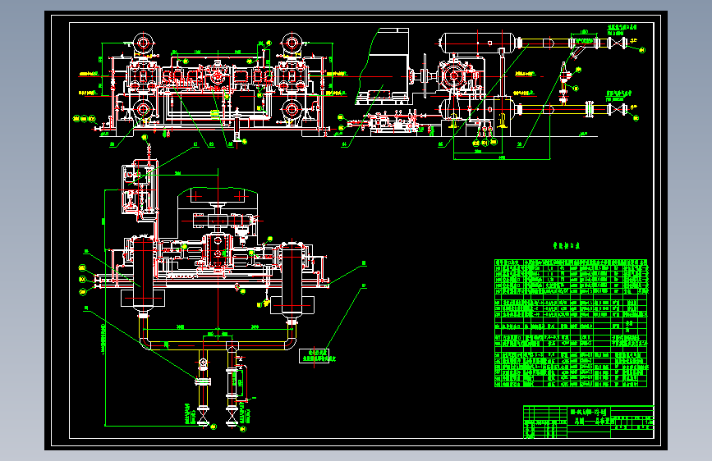Select the green pipe connection table
Screen dimensions: 712x461
[x=571, y=323]
